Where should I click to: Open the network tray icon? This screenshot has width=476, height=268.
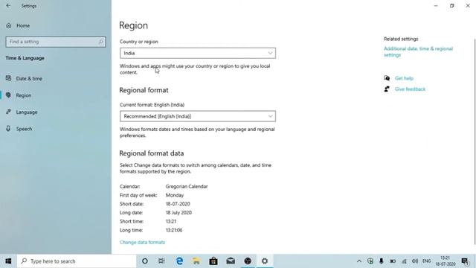pos(404,261)
